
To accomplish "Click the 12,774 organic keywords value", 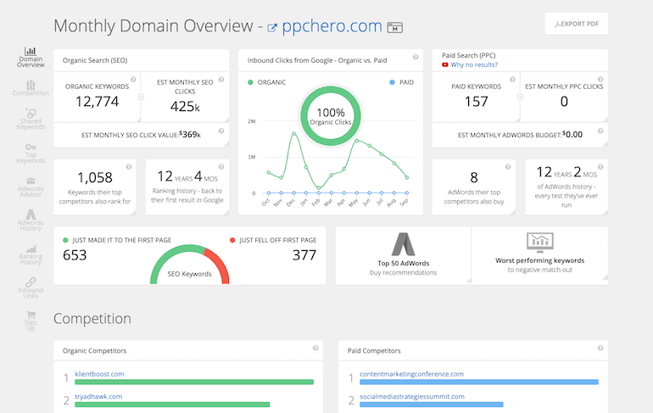I will click(97, 102).
